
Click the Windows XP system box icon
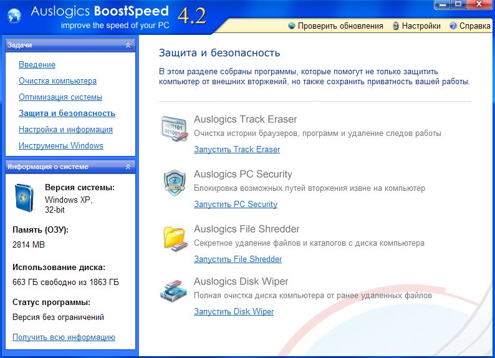point(24,198)
